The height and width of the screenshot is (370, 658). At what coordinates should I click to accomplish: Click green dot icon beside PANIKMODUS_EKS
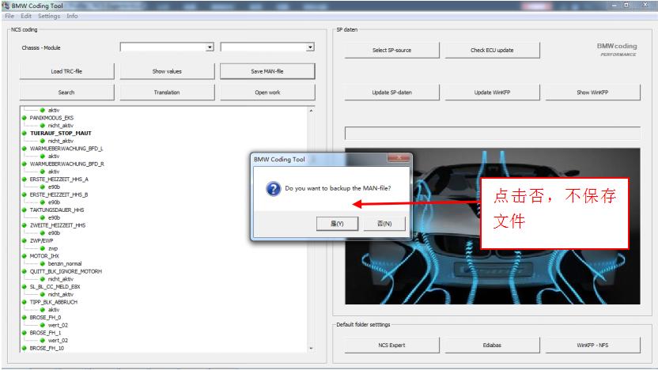(25, 118)
